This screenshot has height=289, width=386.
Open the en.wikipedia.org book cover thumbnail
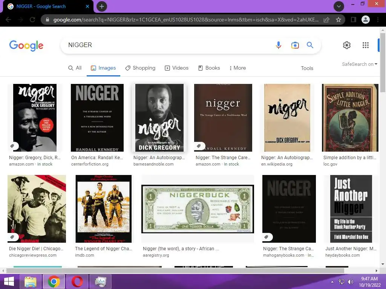click(287, 118)
